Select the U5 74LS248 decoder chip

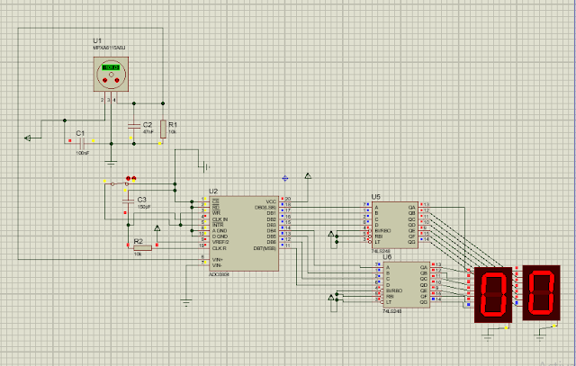395,225
